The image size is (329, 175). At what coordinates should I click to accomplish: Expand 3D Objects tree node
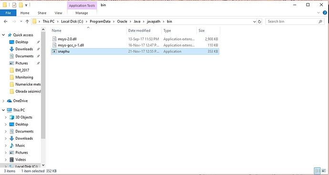point(6,117)
